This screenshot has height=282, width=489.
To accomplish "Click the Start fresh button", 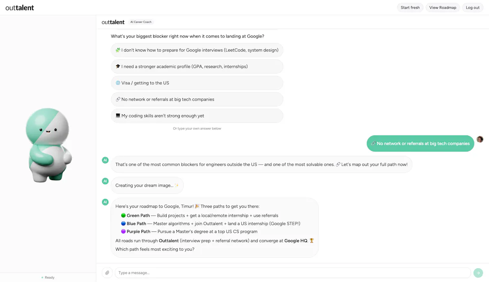I will tap(410, 7).
